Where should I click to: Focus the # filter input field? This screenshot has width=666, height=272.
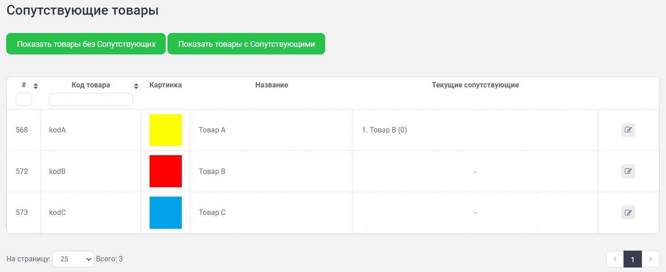click(24, 99)
